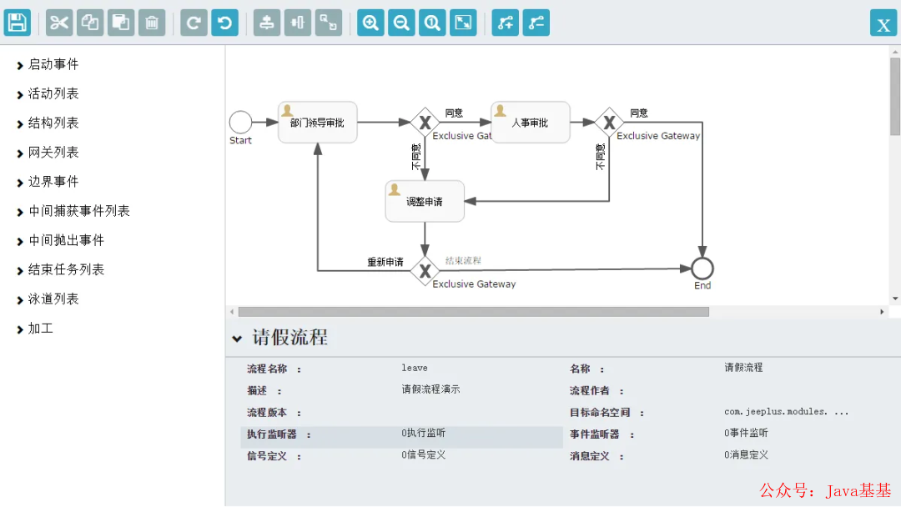Select the 人事审批 user task
Image resolution: width=901 pixels, height=507 pixels.
pos(530,123)
